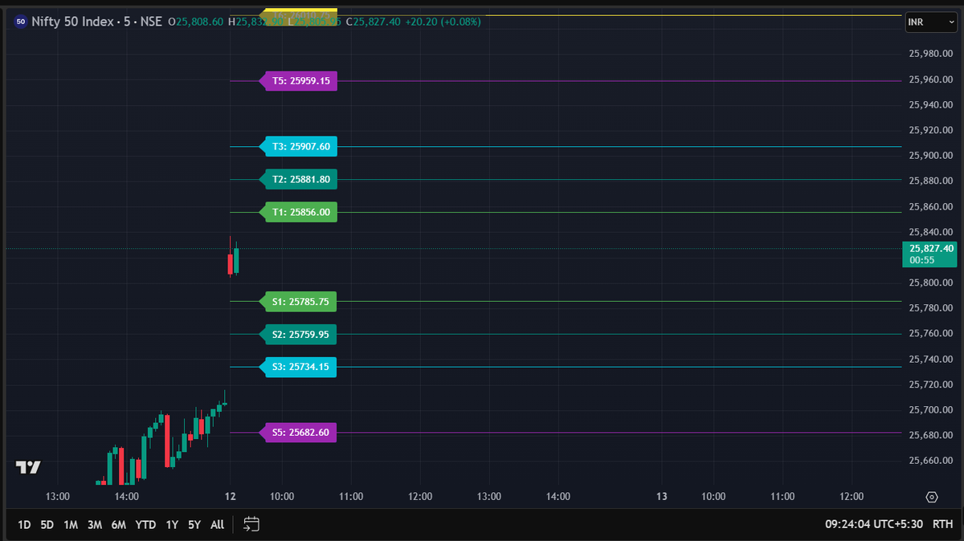The height and width of the screenshot is (541, 964).
Task: Click the chart settings gear icon
Action: (932, 497)
